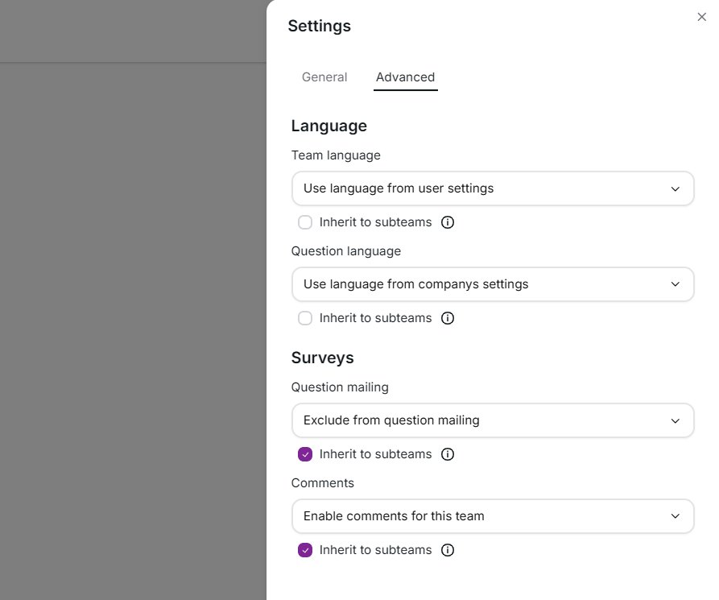Open the 'Enable comments for this team' dropdown
This screenshot has width=719, height=600.
[493, 516]
